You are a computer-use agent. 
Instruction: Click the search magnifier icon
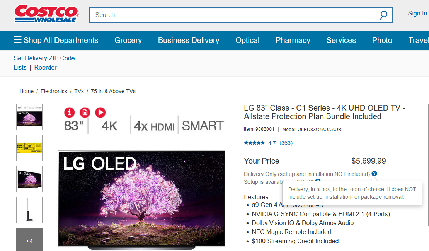click(383, 15)
